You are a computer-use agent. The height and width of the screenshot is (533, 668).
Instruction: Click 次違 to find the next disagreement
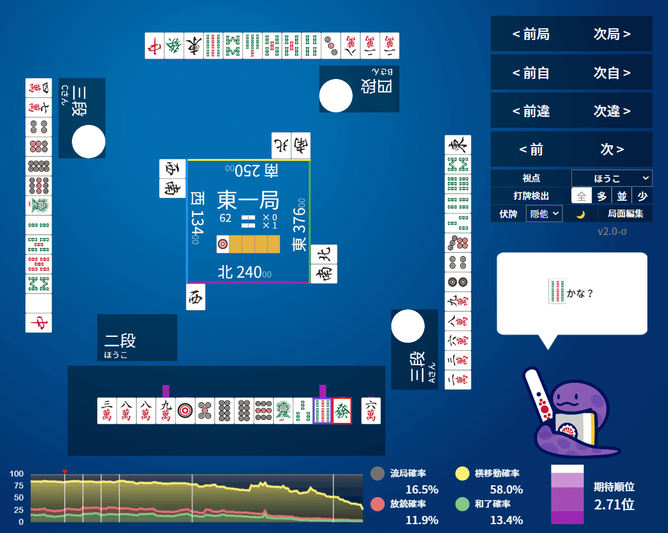click(611, 111)
